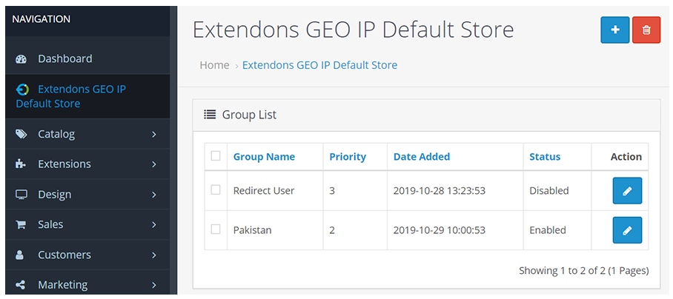Viewport: 673px width, 299px height.
Task: Click the red trash delete button
Action: 646,30
